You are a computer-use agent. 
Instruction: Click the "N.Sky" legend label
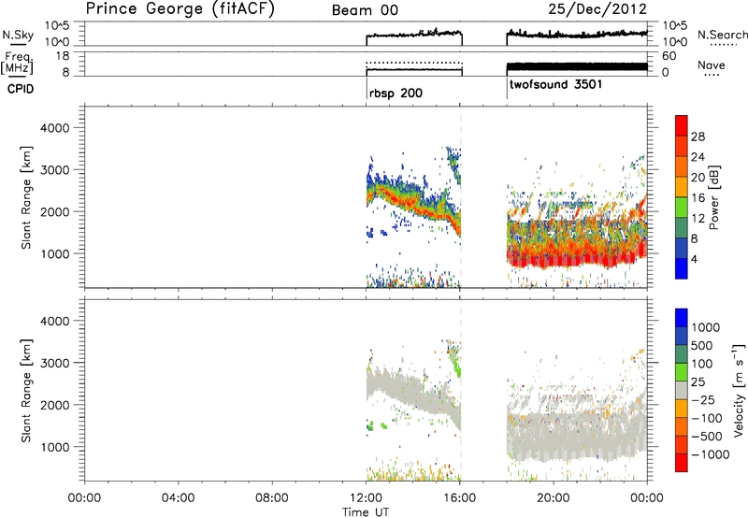[x=18, y=35]
